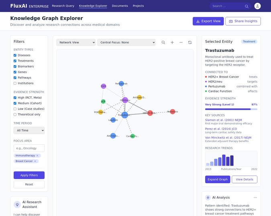Viewport: 271px width, 216px height.
Task: Open Slamon et al. (2001) NEJM source
Action: pyautogui.click(x=224, y=120)
